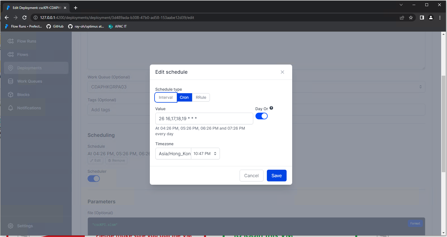The image size is (447, 237).
Task: Share this page via the share icon
Action: 402,18
